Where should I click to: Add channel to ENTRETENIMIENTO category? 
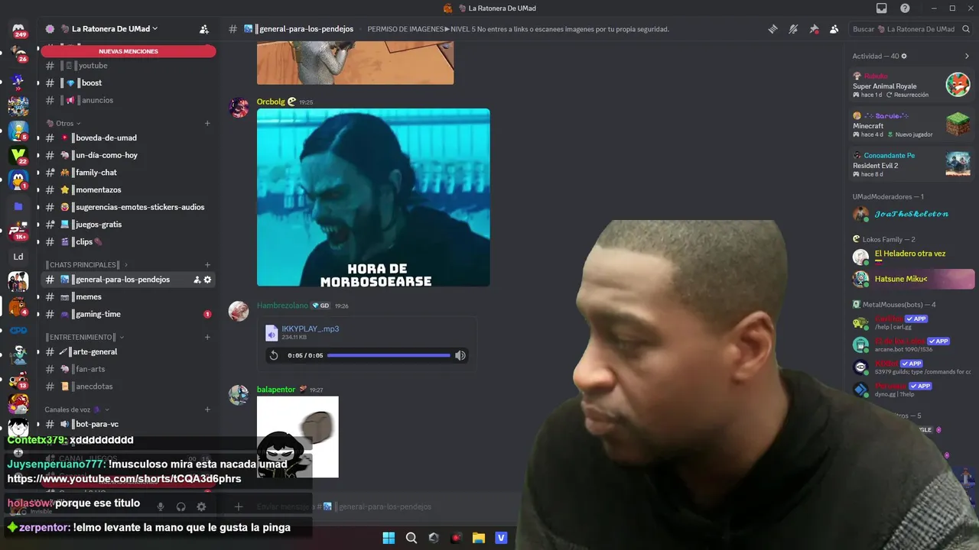point(207,337)
